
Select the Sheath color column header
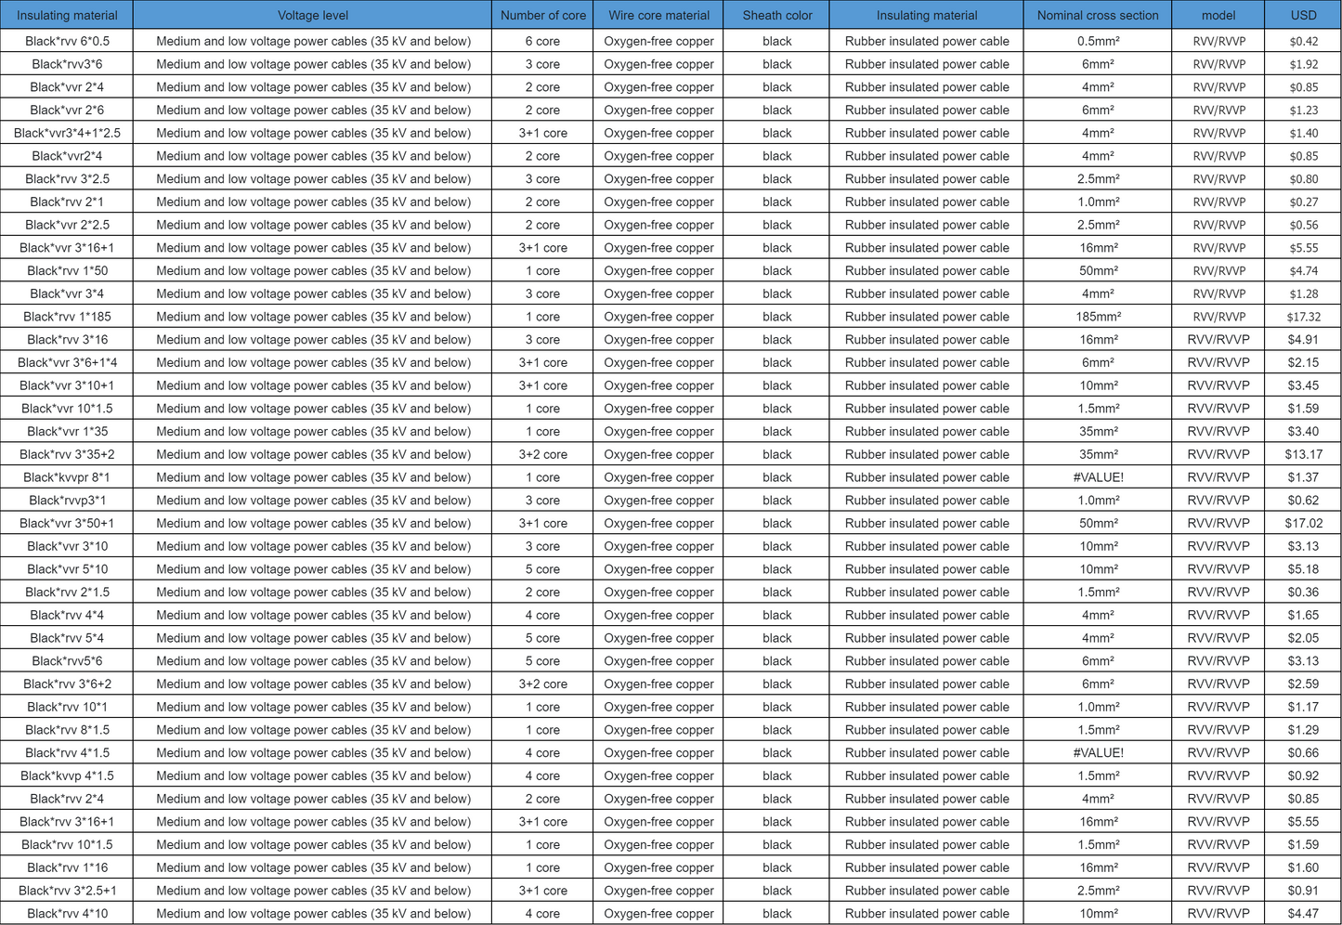click(777, 15)
